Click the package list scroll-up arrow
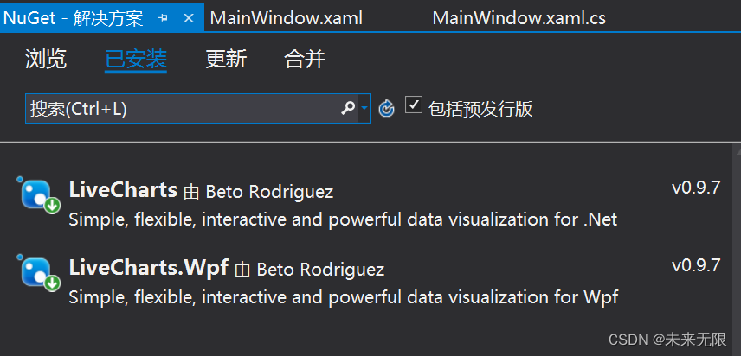Viewport: 741px width, 356px height. click(738, 152)
